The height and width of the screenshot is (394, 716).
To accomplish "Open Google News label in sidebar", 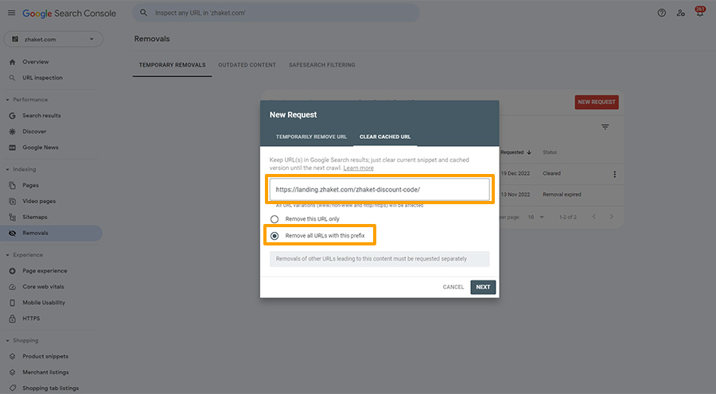I will click(41, 148).
